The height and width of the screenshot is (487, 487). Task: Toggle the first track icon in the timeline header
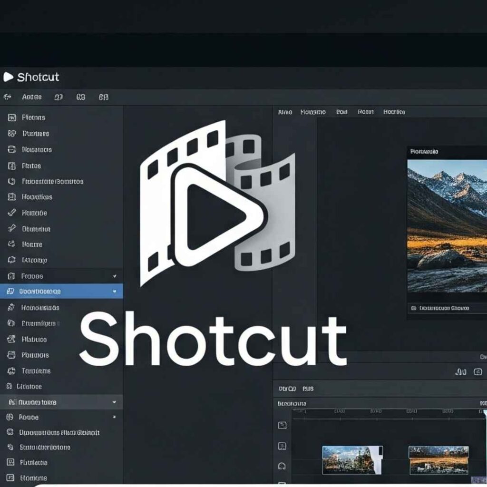click(x=282, y=425)
